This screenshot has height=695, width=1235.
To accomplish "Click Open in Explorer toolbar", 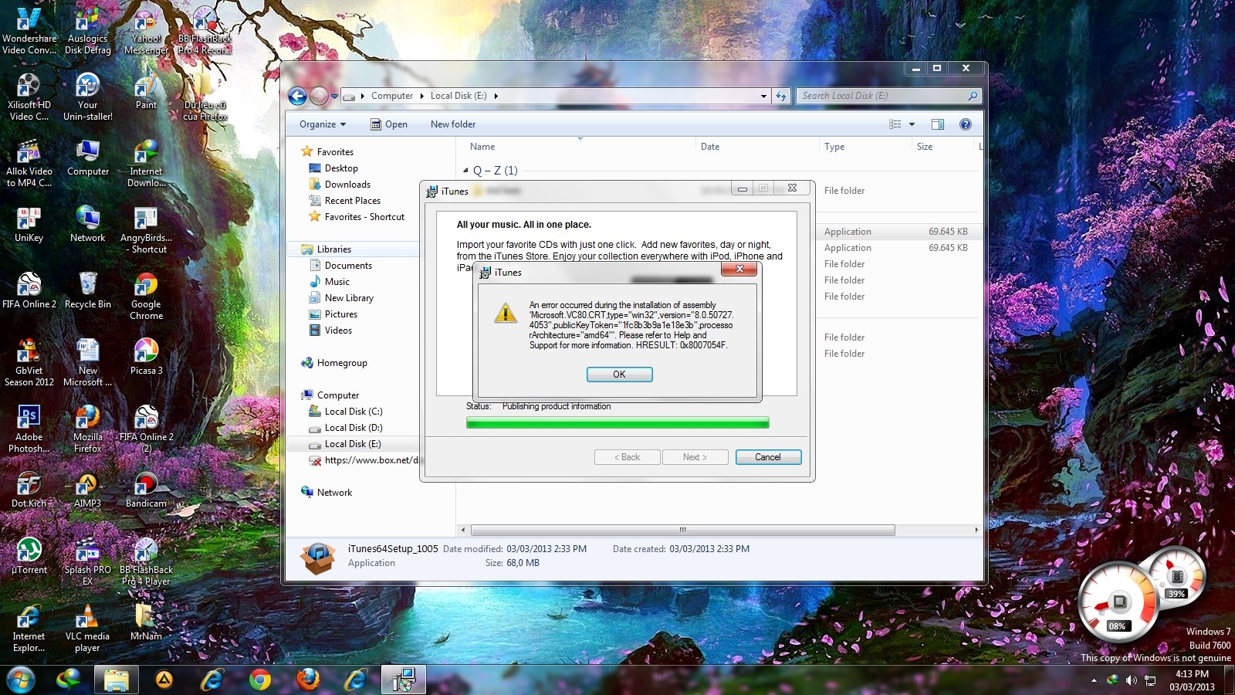I will coord(389,124).
